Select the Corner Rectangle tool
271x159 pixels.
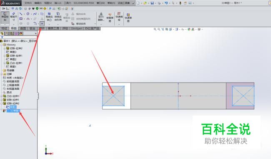pos(21,19)
